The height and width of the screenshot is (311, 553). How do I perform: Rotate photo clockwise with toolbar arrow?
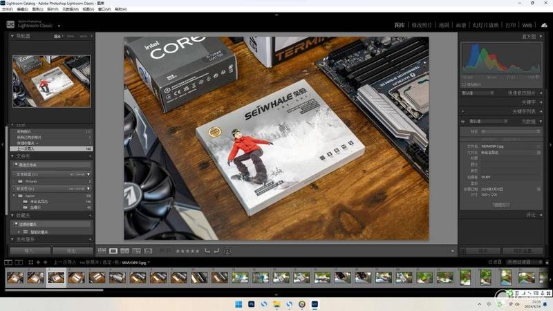tap(216, 251)
